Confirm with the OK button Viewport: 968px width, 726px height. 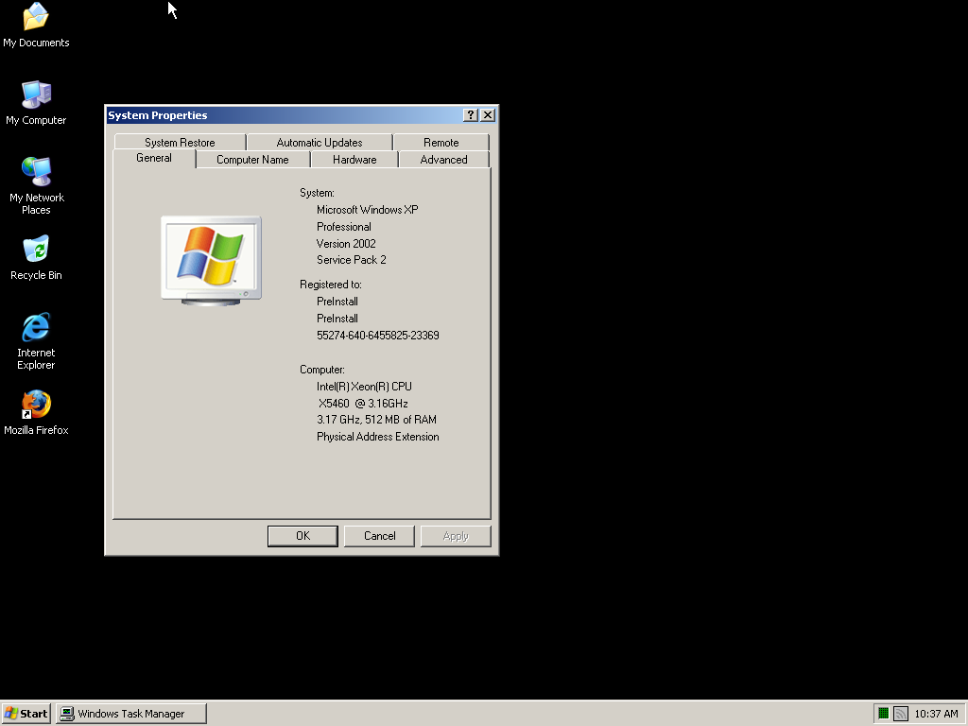click(302, 536)
